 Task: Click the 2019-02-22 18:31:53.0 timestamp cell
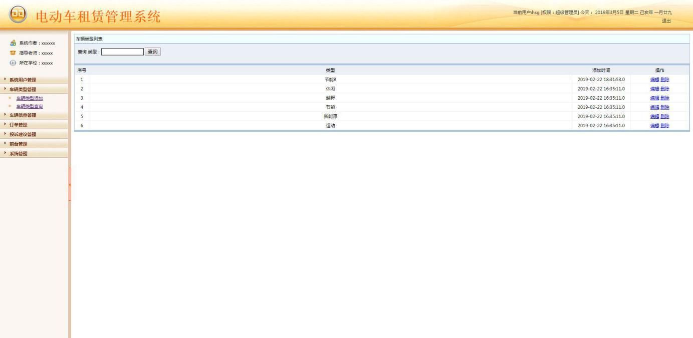pyautogui.click(x=601, y=80)
